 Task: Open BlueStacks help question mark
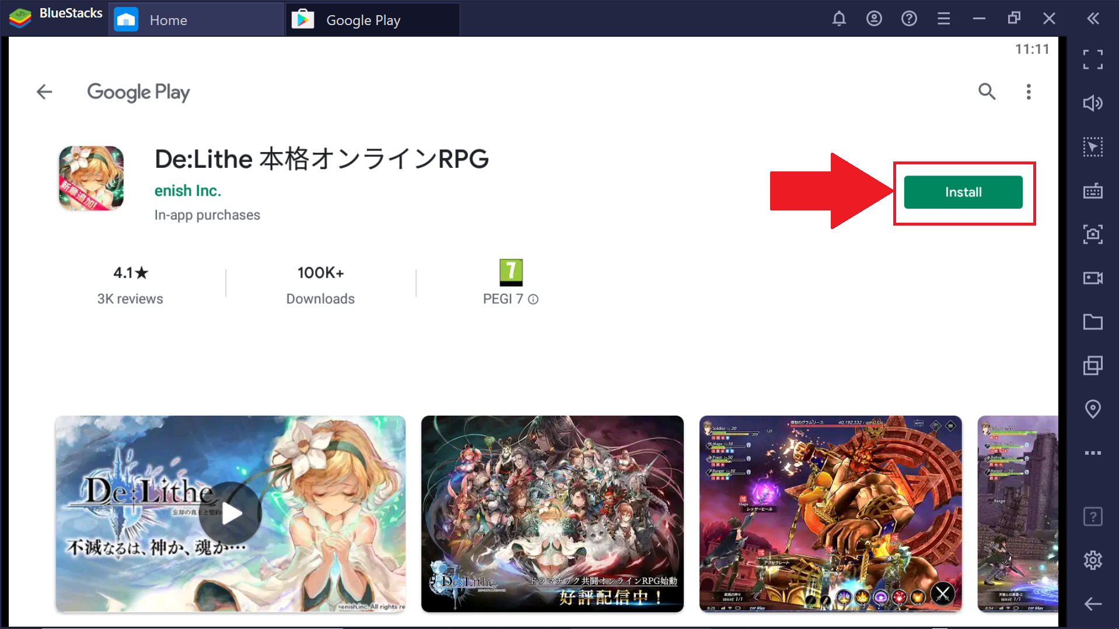click(909, 19)
